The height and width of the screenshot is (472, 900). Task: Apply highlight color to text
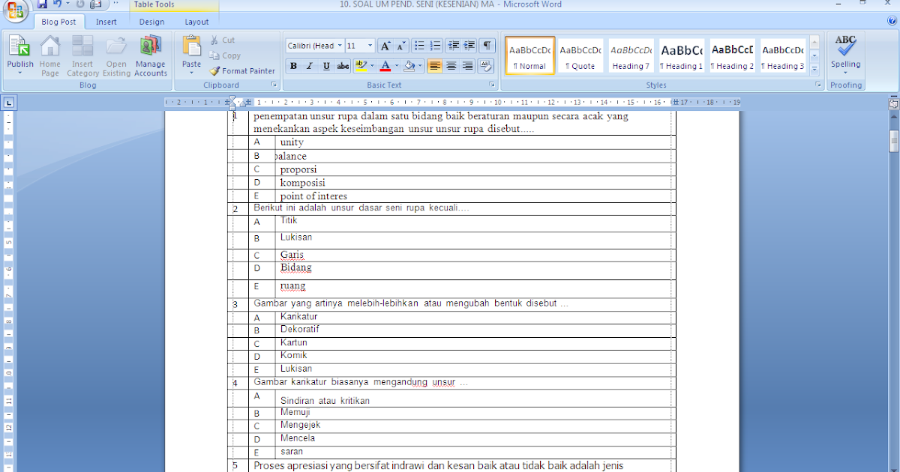point(361,66)
